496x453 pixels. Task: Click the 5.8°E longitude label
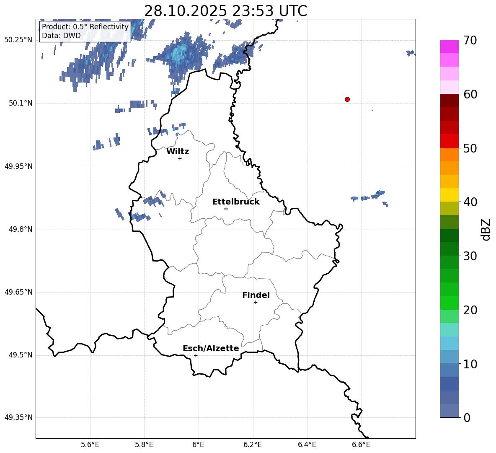pos(144,445)
